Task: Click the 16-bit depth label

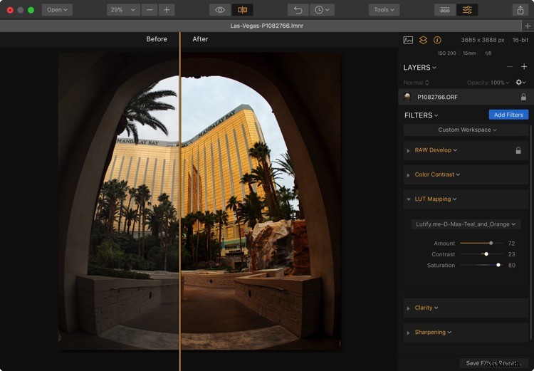Action: coord(520,40)
